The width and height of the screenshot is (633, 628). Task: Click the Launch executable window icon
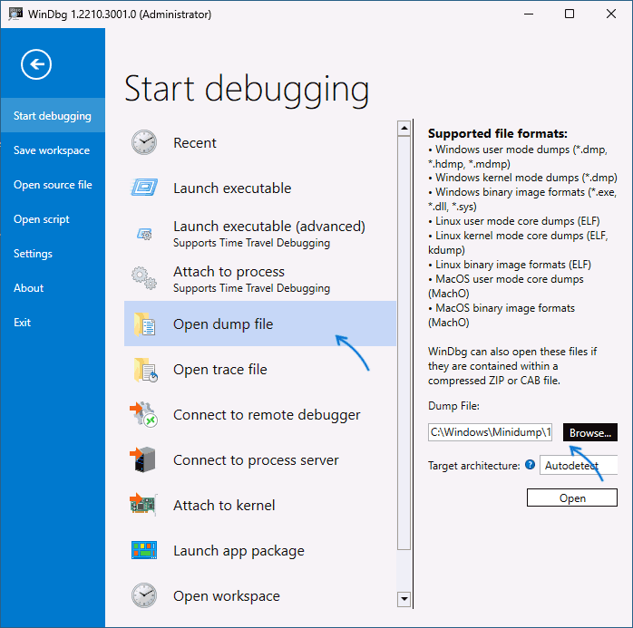144,188
